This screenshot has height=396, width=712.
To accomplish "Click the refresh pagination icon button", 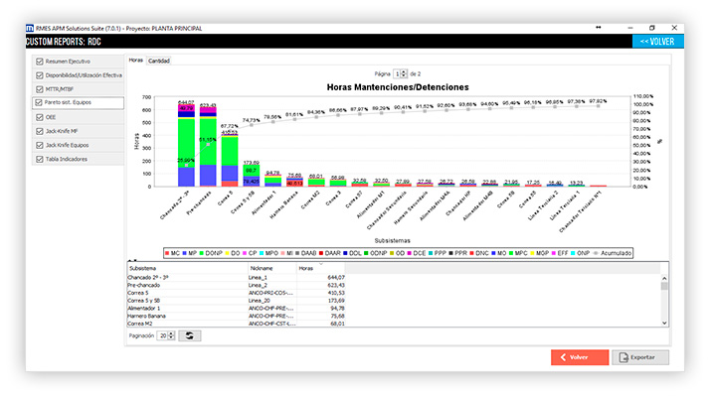I will coord(189,335).
